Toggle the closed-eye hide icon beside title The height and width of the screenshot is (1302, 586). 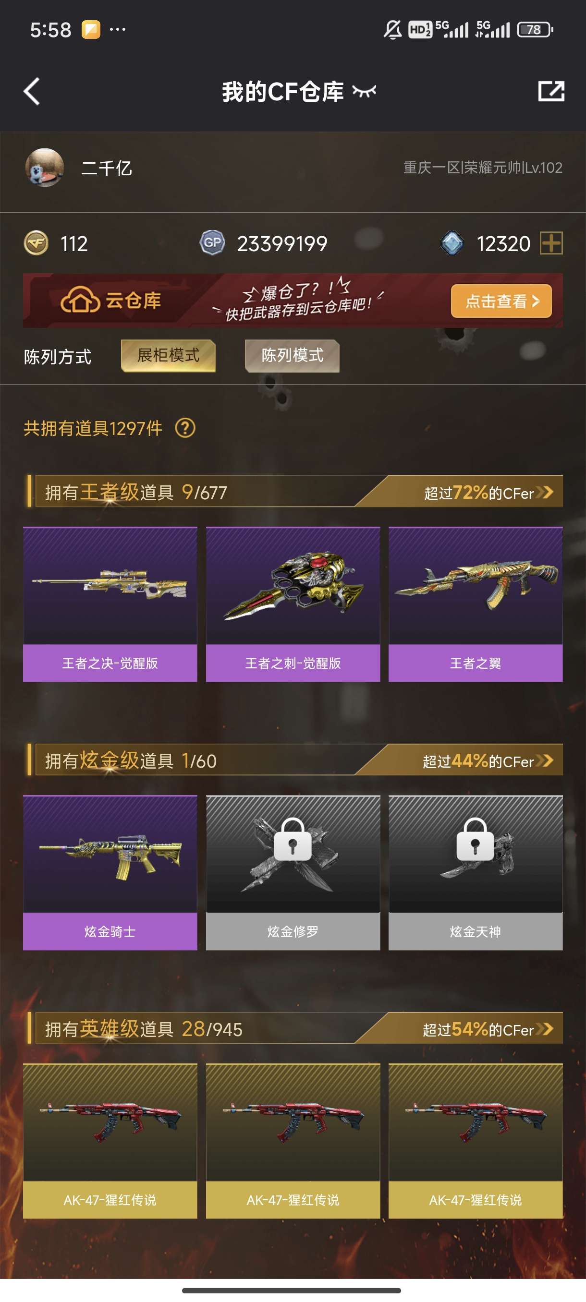tap(364, 92)
